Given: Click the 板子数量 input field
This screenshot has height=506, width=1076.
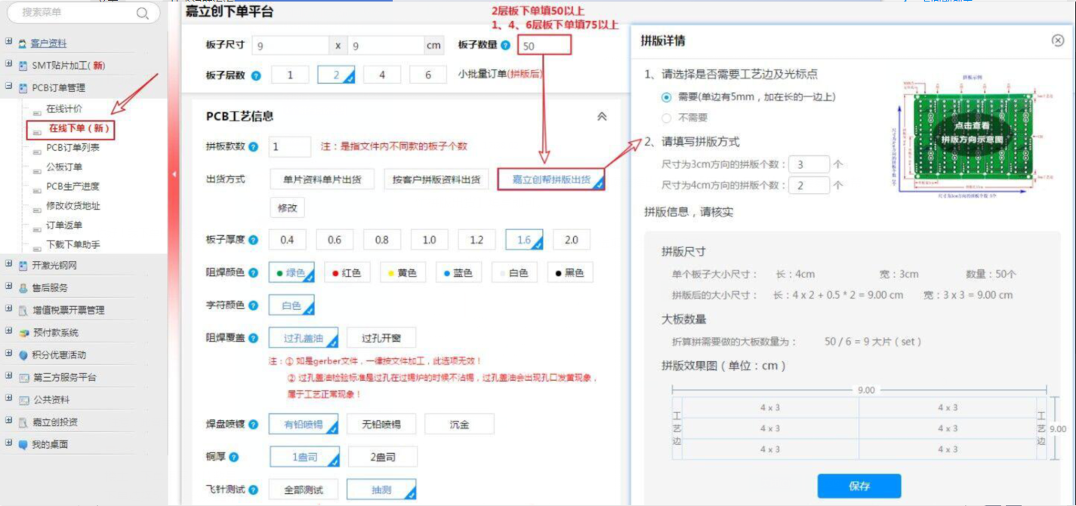Looking at the screenshot, I should pos(544,45).
